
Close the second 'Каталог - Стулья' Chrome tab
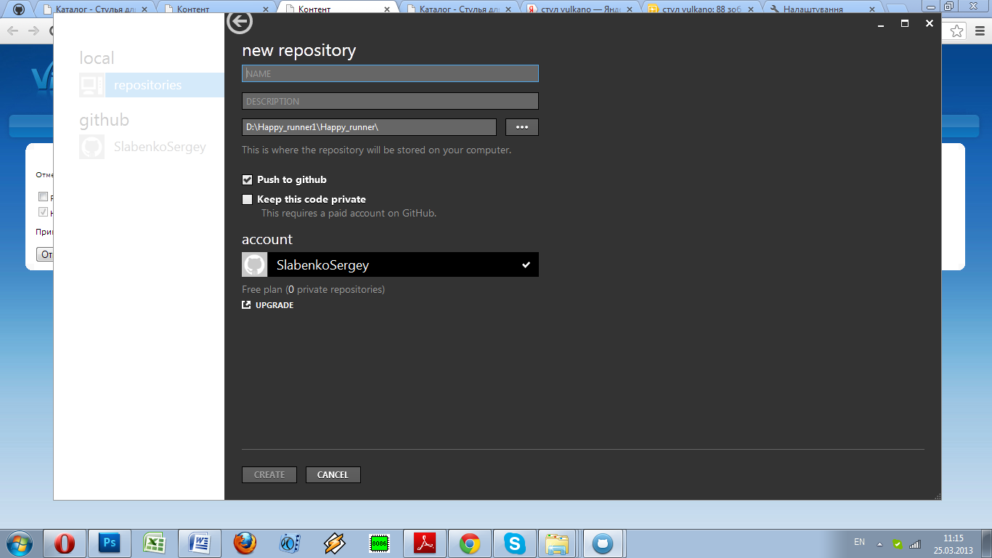click(508, 9)
